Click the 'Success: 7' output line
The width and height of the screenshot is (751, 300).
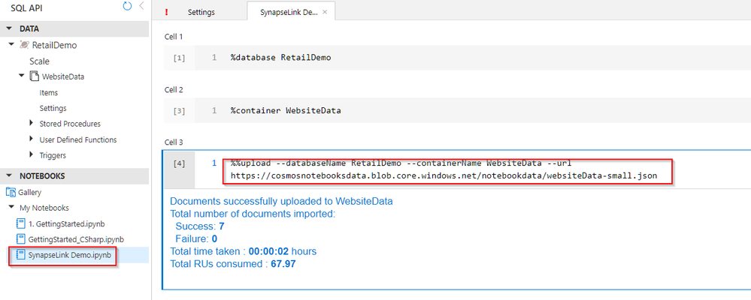pyautogui.click(x=200, y=226)
